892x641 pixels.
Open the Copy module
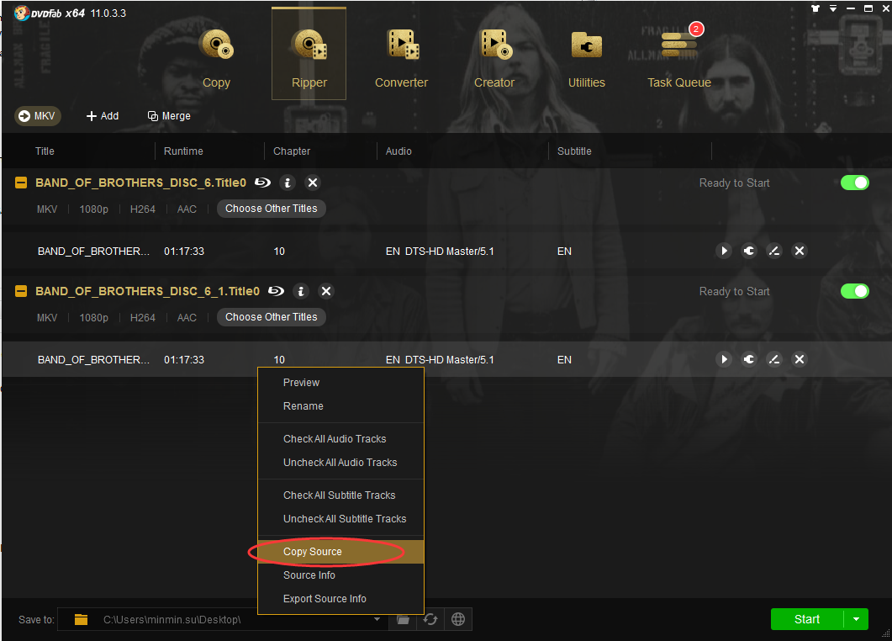coord(216,58)
